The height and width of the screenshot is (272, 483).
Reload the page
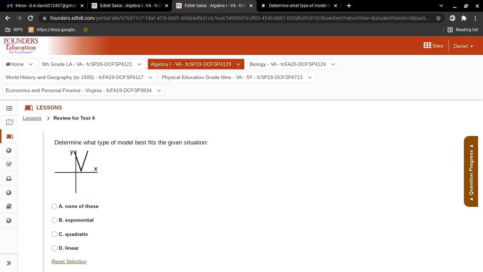tap(30, 18)
